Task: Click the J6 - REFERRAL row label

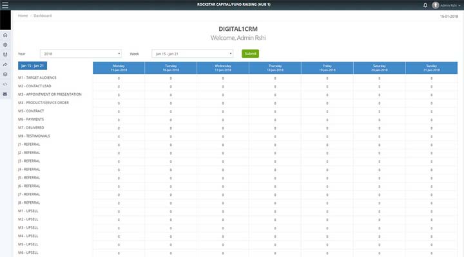Action: 29,186
